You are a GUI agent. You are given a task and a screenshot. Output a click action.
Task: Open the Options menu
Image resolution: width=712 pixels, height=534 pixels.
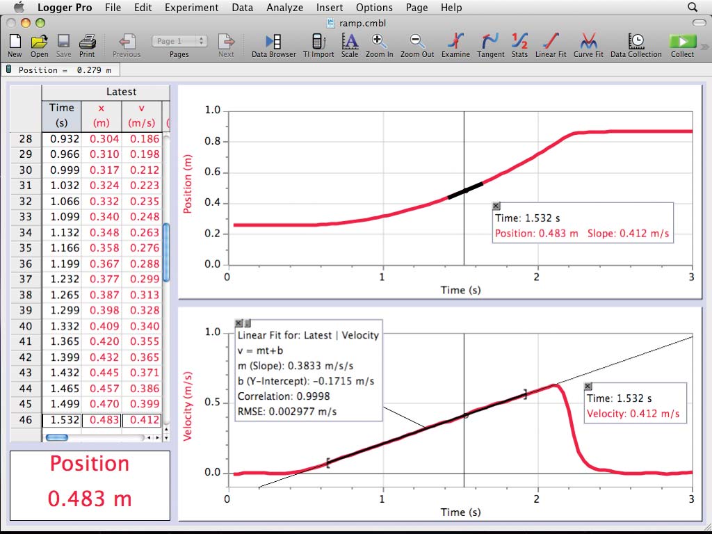tap(374, 8)
